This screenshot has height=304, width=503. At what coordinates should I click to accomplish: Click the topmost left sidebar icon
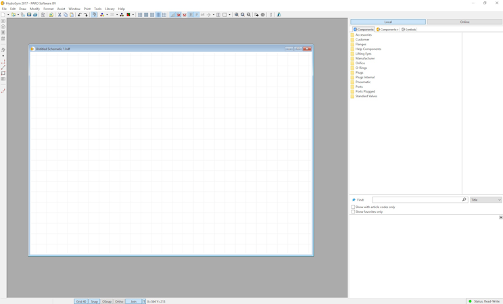coord(3,21)
